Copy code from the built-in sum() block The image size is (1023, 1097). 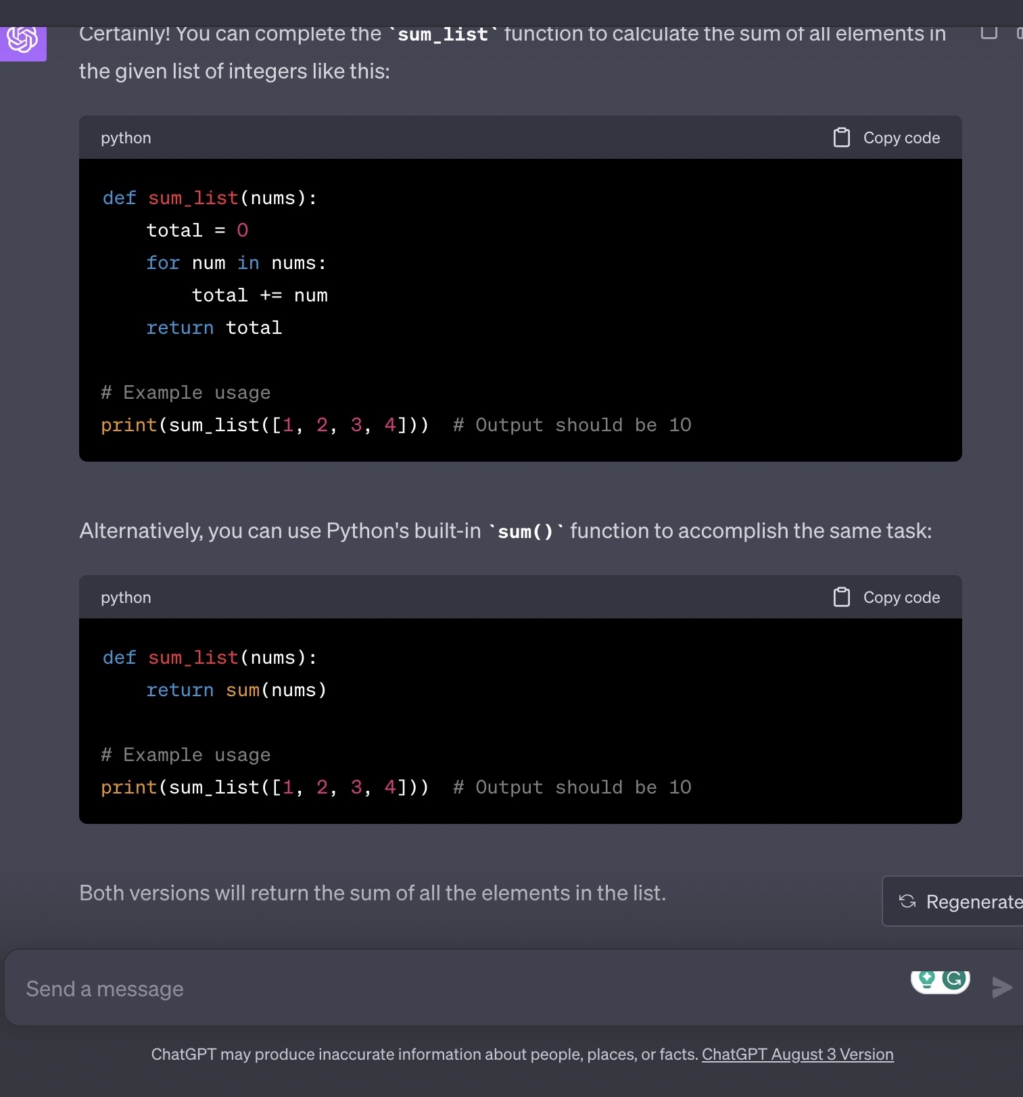point(901,598)
